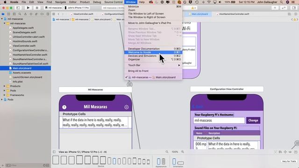The image size is (299, 168).
Task: Toggle the inspectors panel on the right of the toolbar
Action: [294, 8]
